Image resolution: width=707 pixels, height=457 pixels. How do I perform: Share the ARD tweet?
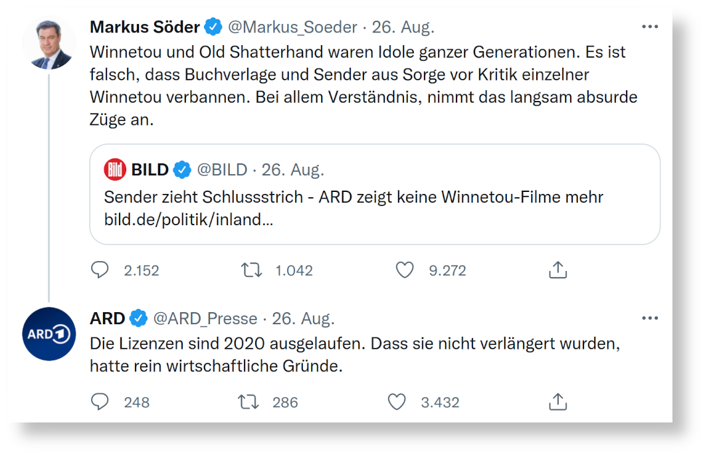[x=558, y=401]
